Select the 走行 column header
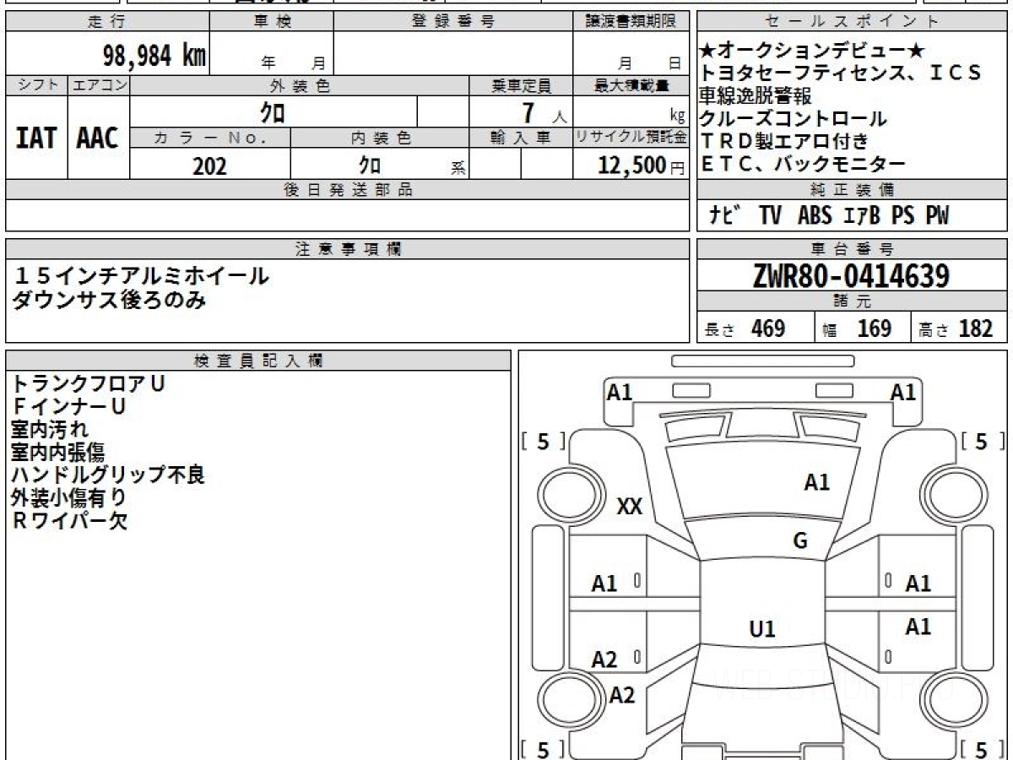The image size is (1013, 760). click(107, 22)
